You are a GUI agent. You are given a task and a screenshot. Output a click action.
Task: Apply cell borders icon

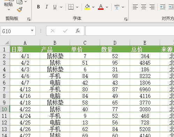coord(71,7)
